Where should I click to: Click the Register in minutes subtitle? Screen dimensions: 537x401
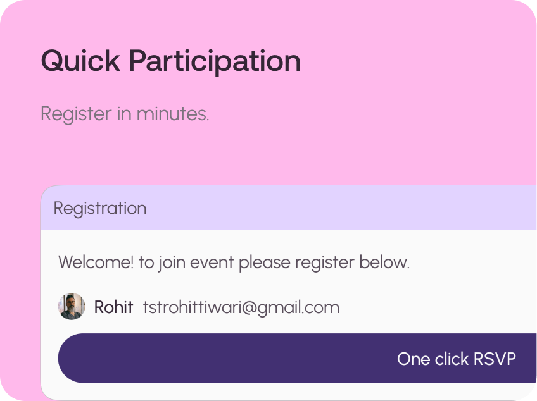point(125,114)
